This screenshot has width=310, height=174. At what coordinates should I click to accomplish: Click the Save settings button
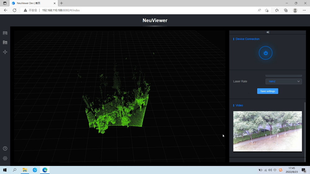pyautogui.click(x=268, y=91)
